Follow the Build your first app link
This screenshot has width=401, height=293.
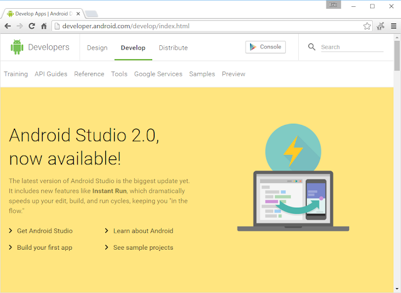(44, 248)
